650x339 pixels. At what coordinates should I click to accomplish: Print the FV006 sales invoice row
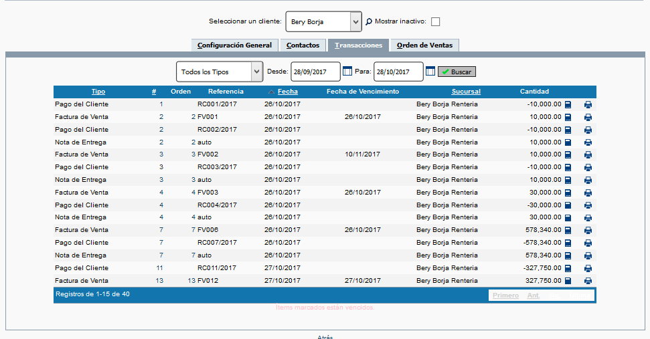tap(588, 230)
